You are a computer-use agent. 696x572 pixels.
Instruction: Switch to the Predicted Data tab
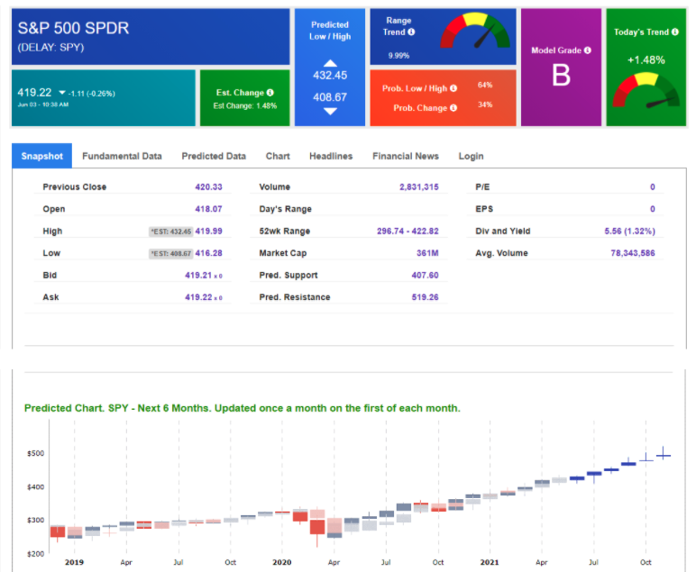[x=214, y=156]
